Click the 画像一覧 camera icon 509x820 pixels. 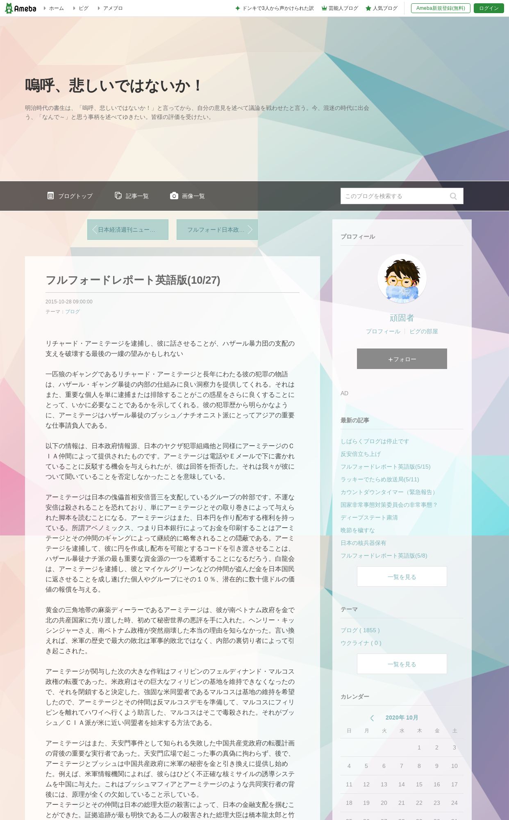pyautogui.click(x=174, y=196)
